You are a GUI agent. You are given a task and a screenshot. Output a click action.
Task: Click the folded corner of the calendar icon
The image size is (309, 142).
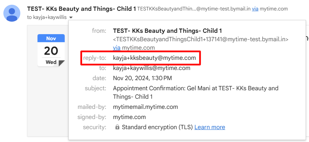point(62,63)
